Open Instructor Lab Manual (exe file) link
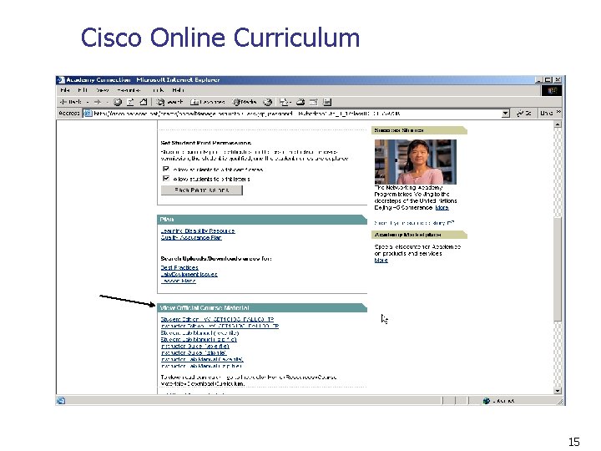Image resolution: width=601 pixels, height=451 pixels. (202, 359)
